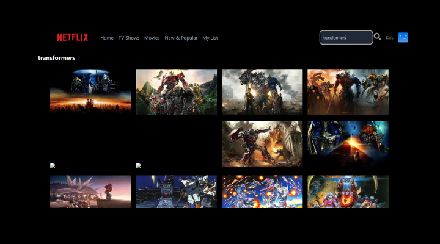Click the broken image icon under first poster
Screen dimensions: 440x244
(x=53, y=165)
